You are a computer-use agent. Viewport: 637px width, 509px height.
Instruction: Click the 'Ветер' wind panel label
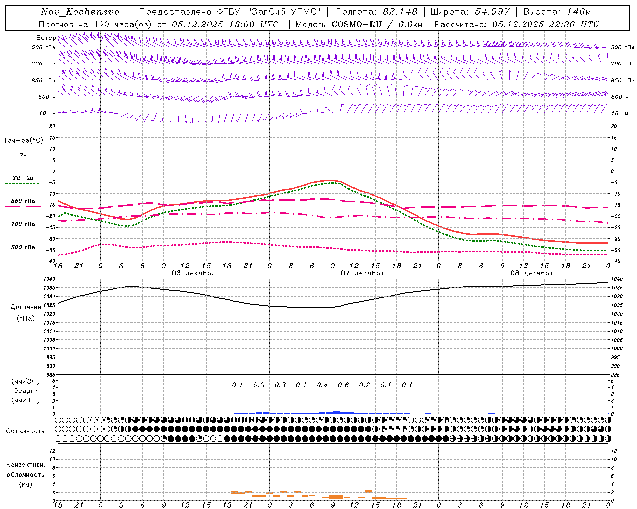pos(46,38)
